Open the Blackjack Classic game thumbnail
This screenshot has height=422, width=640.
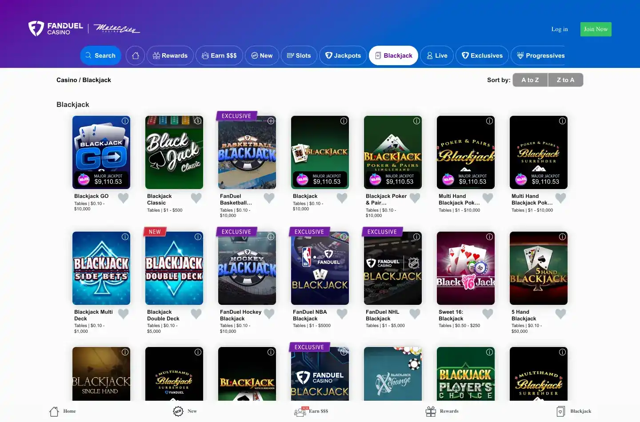(x=174, y=153)
